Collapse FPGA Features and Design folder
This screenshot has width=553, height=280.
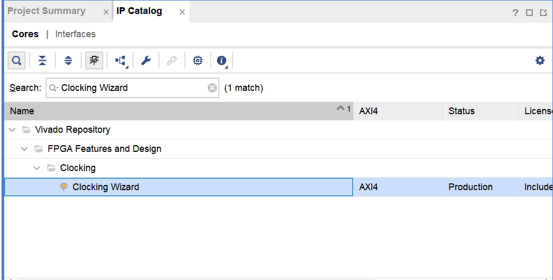(x=24, y=149)
